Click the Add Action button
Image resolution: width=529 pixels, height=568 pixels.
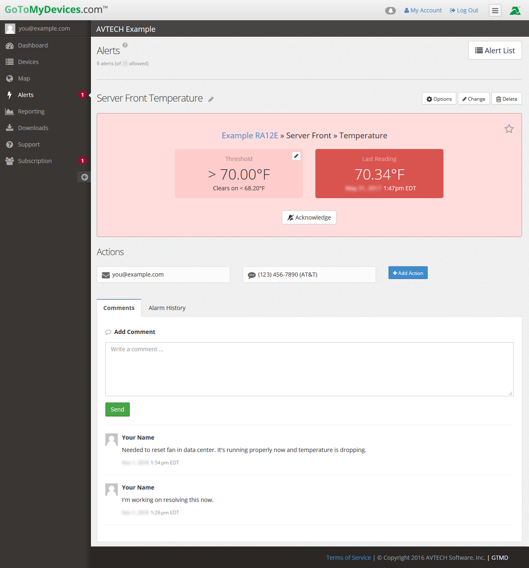pyautogui.click(x=408, y=273)
